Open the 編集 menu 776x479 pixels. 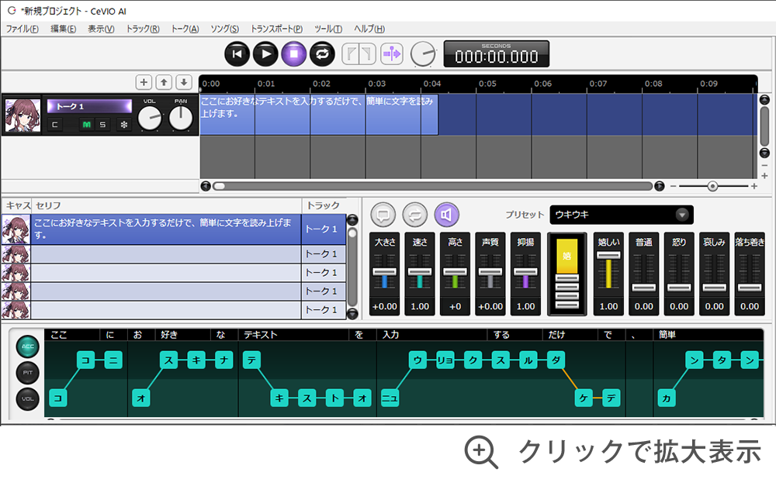click(64, 29)
